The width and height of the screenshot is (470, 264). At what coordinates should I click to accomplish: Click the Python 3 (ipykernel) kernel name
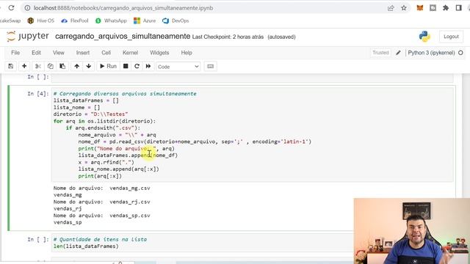(x=431, y=53)
